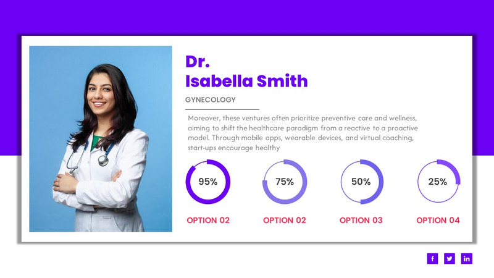Click the Facebook icon
The height and width of the screenshot is (278, 494).
tap(432, 258)
